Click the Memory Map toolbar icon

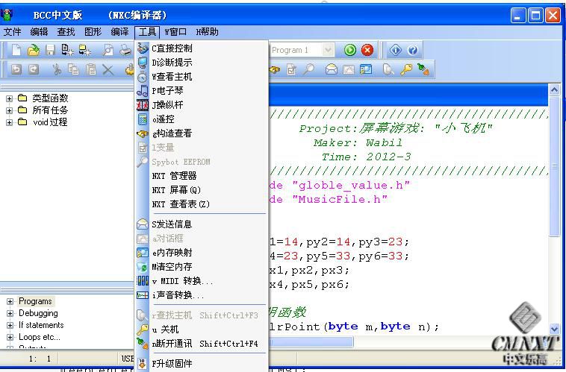(x=366, y=69)
